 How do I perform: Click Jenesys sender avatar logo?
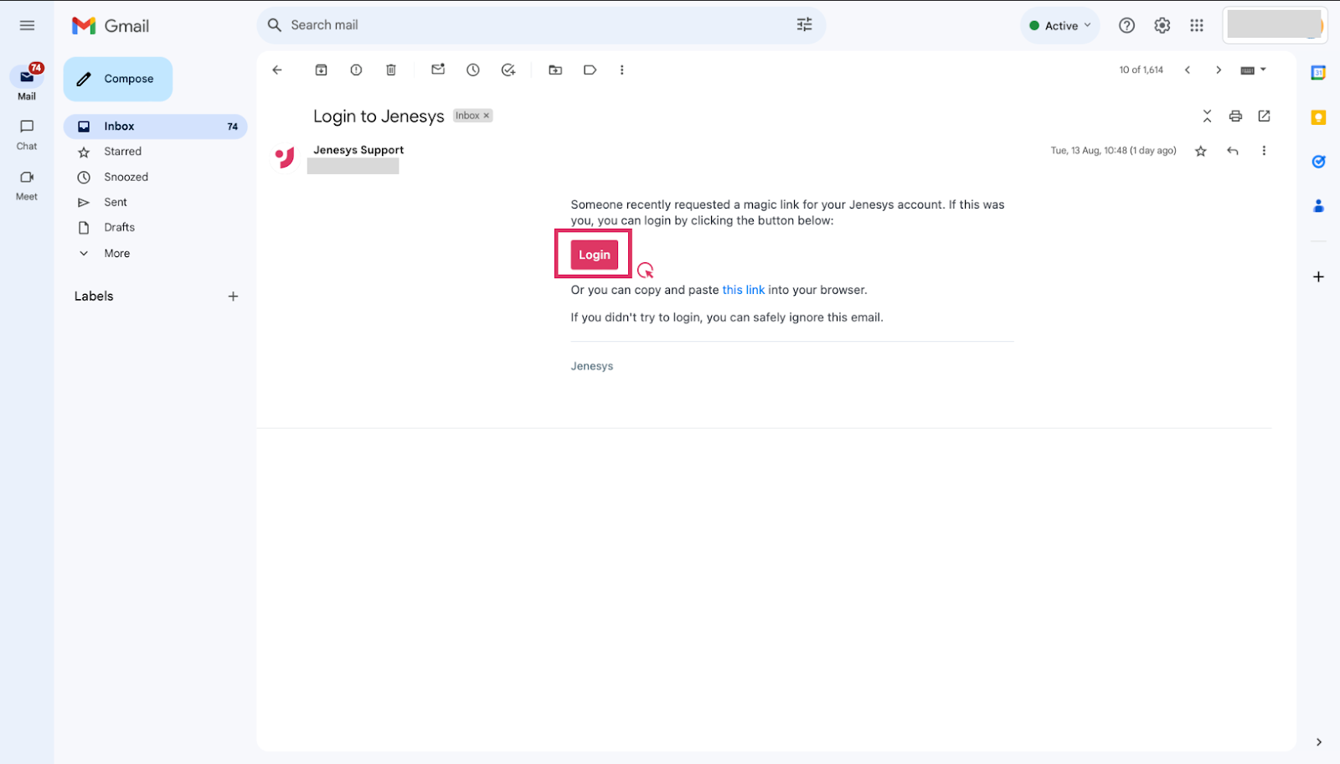[285, 157]
